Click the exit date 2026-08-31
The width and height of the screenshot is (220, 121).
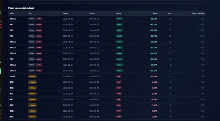tap(94, 117)
